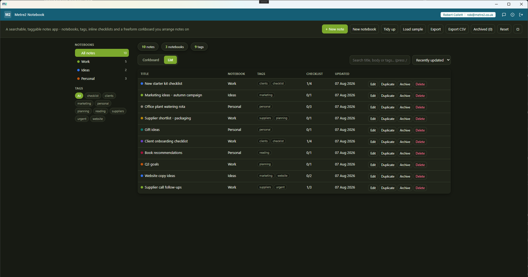Switch to Corkboard view
This screenshot has width=528, height=277.
[x=151, y=60]
